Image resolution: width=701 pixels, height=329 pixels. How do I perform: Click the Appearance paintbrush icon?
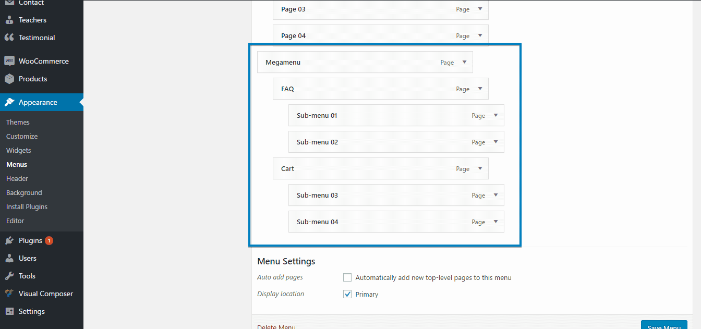coord(9,102)
